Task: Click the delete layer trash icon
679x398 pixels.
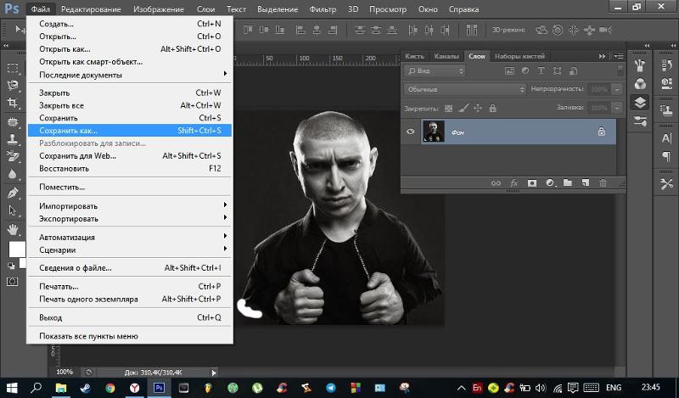Action: [603, 182]
